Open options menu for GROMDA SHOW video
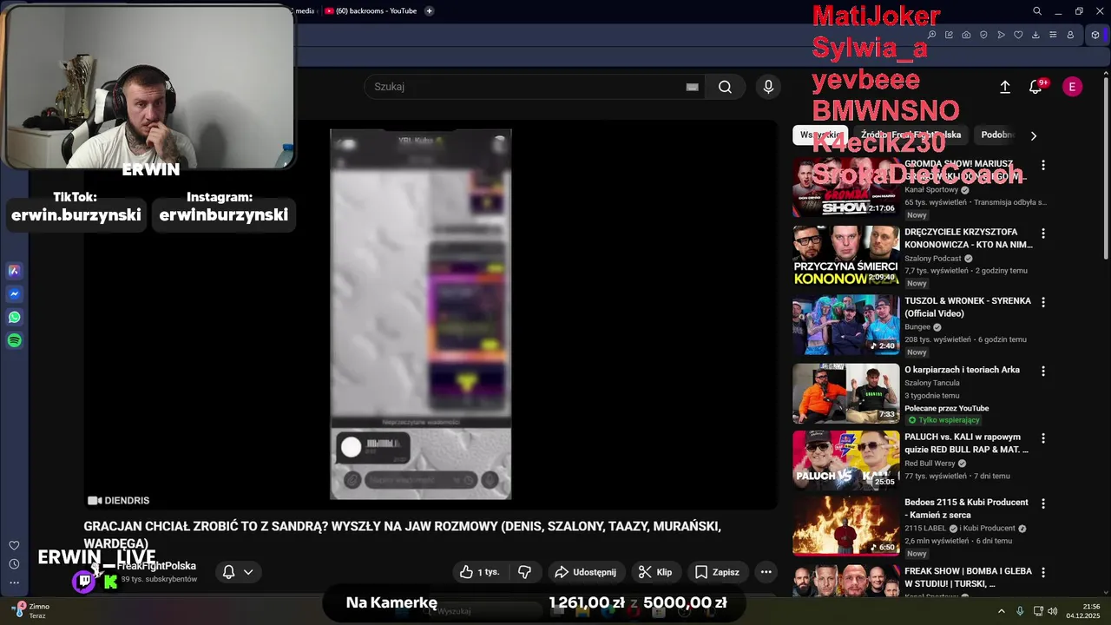Image resolution: width=1111 pixels, height=625 pixels. 1043,165
